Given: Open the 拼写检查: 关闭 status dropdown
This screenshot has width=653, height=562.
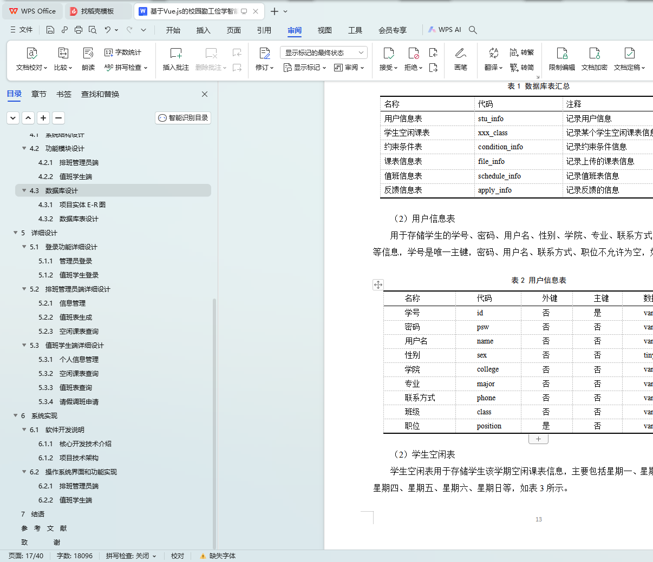Looking at the screenshot, I should (x=131, y=556).
